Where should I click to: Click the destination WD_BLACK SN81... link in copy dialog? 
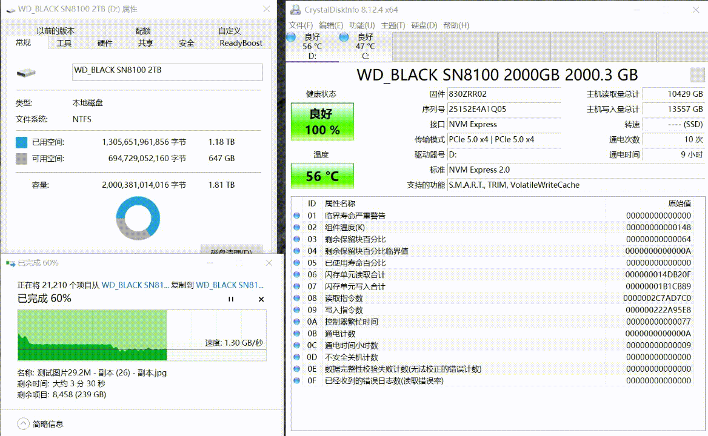coord(229,285)
